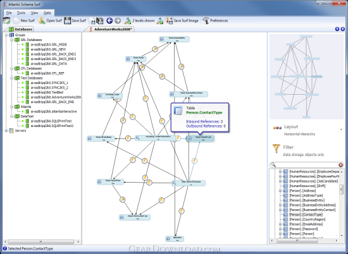This screenshot has height=254, width=348.
Task: Click the Filter funnel icon
Action: [x=277, y=148]
